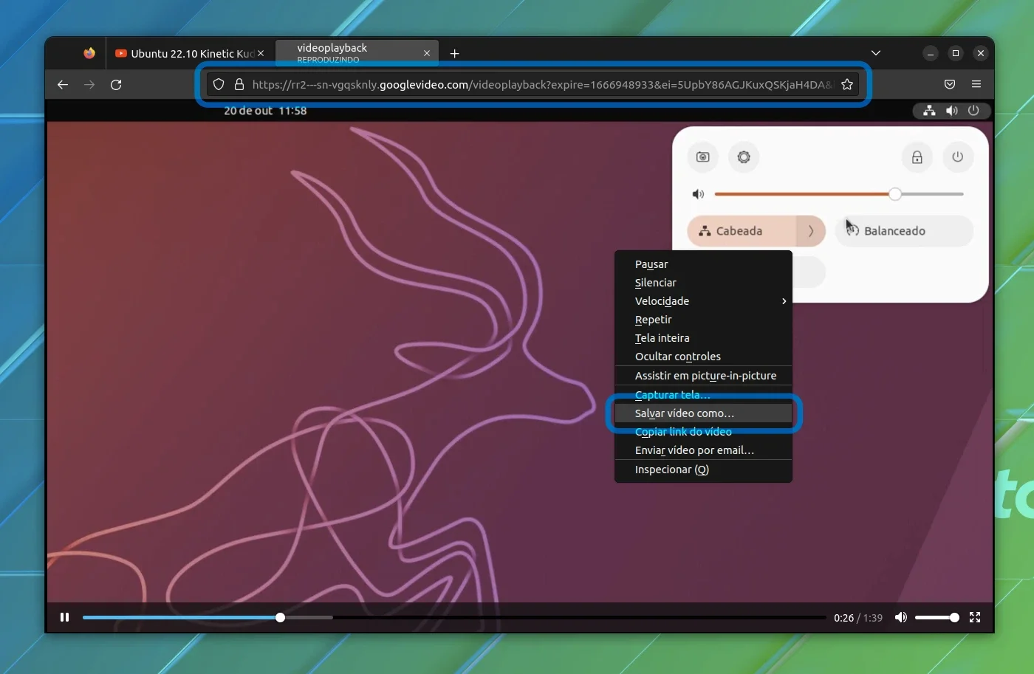The width and height of the screenshot is (1034, 674).
Task: Adjust the video player volume slider
Action: click(x=937, y=617)
